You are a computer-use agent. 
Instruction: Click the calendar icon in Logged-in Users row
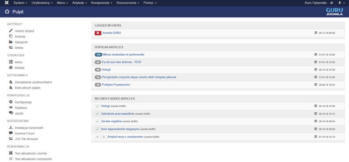coord(315,33)
